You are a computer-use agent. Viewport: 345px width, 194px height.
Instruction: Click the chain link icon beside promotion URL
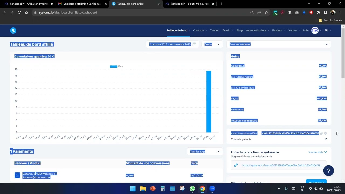click(236, 165)
